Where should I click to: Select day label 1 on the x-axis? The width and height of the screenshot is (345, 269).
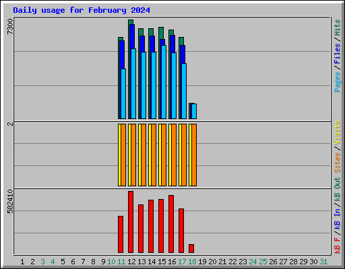pyautogui.click(x=22, y=262)
